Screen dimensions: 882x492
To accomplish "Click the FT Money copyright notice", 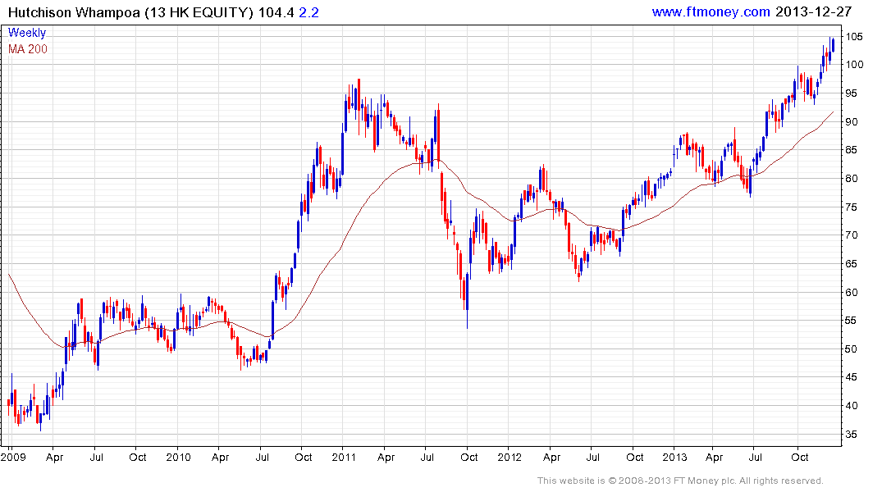I will point(680,481).
